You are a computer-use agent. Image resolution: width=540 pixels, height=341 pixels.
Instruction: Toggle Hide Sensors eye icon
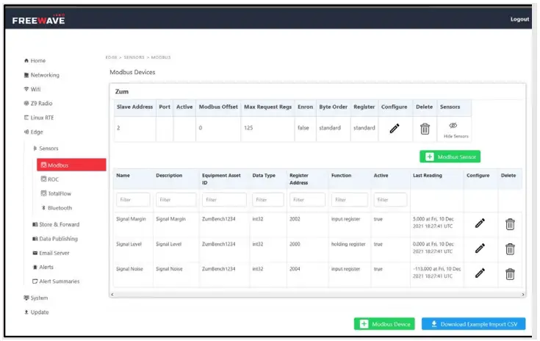click(453, 126)
